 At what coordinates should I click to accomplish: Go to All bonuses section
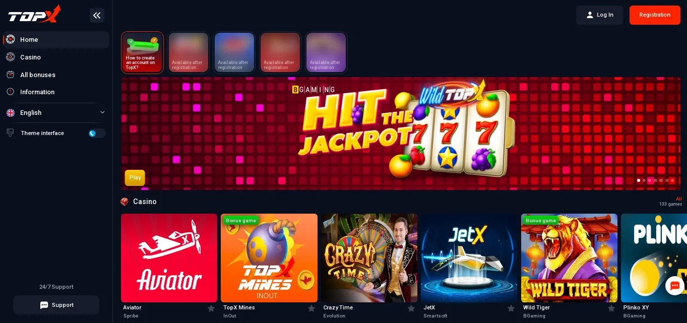tap(56, 75)
